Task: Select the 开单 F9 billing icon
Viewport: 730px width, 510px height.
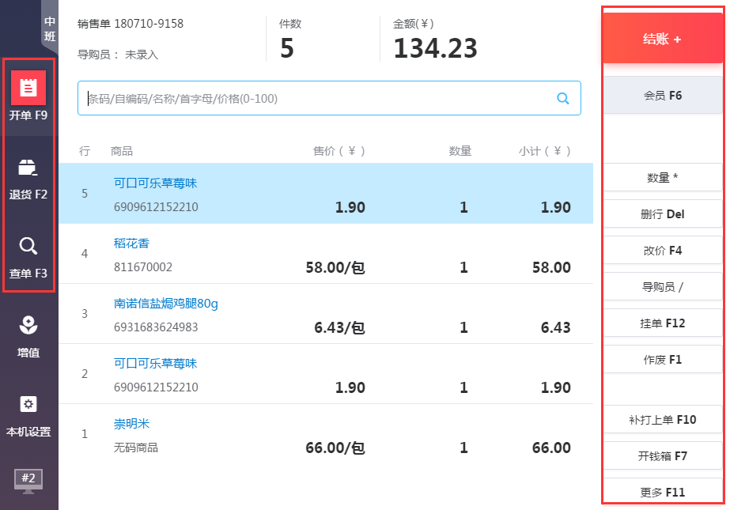Action: coord(28,96)
